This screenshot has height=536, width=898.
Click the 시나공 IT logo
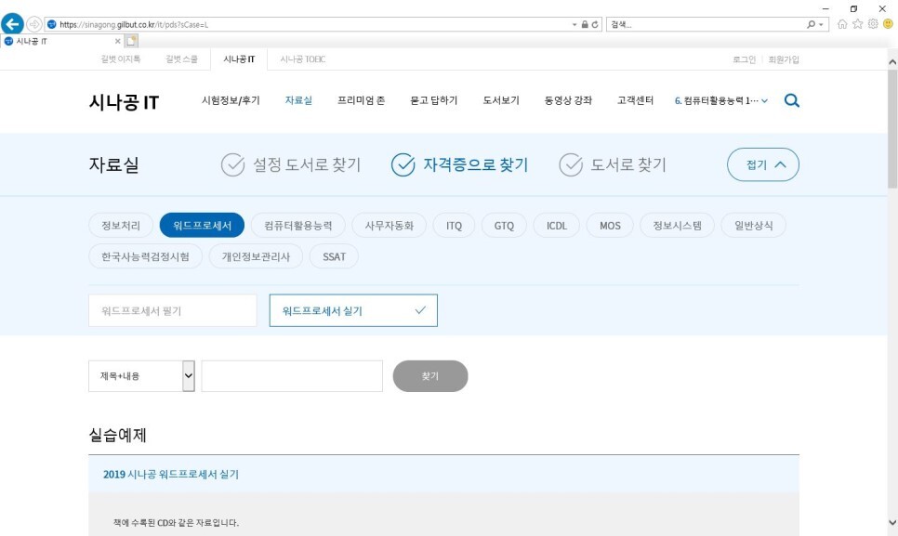[x=124, y=102]
